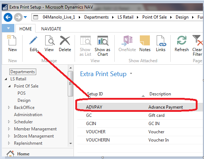Expand the Replenishment tree node
The image size is (204, 159).
click(x=9, y=143)
